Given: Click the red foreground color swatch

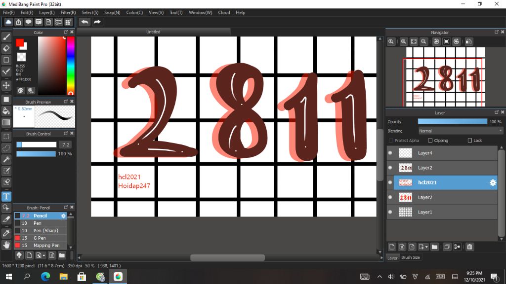Looking at the screenshot, I should coord(20,43).
